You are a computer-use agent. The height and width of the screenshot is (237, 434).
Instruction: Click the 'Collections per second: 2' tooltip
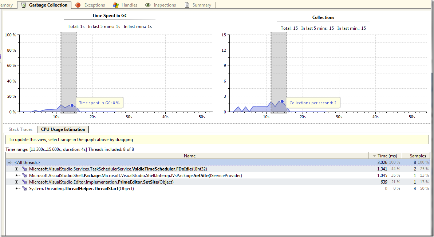point(313,103)
